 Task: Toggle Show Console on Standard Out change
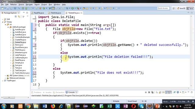pos(167,92)
